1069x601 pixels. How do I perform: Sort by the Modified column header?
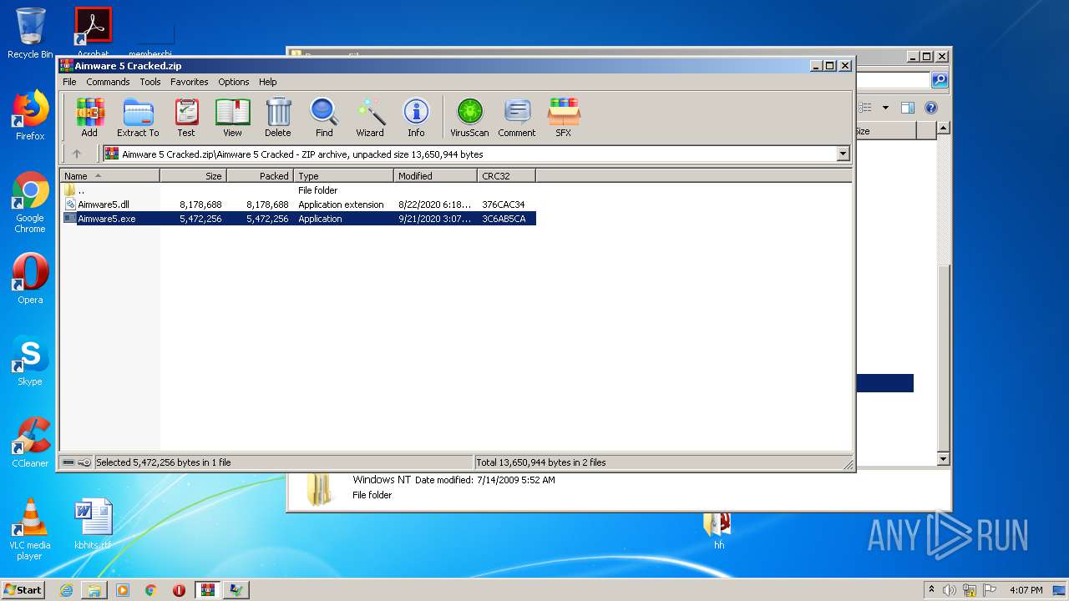[436, 176]
